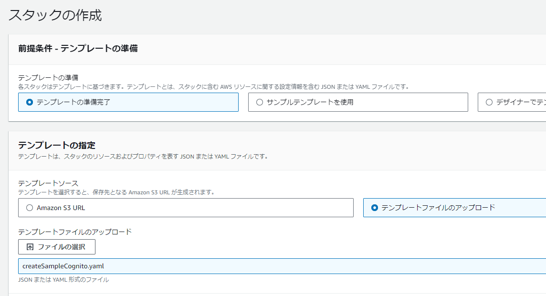Click the upload icon on ファイルの選択

tap(30, 247)
